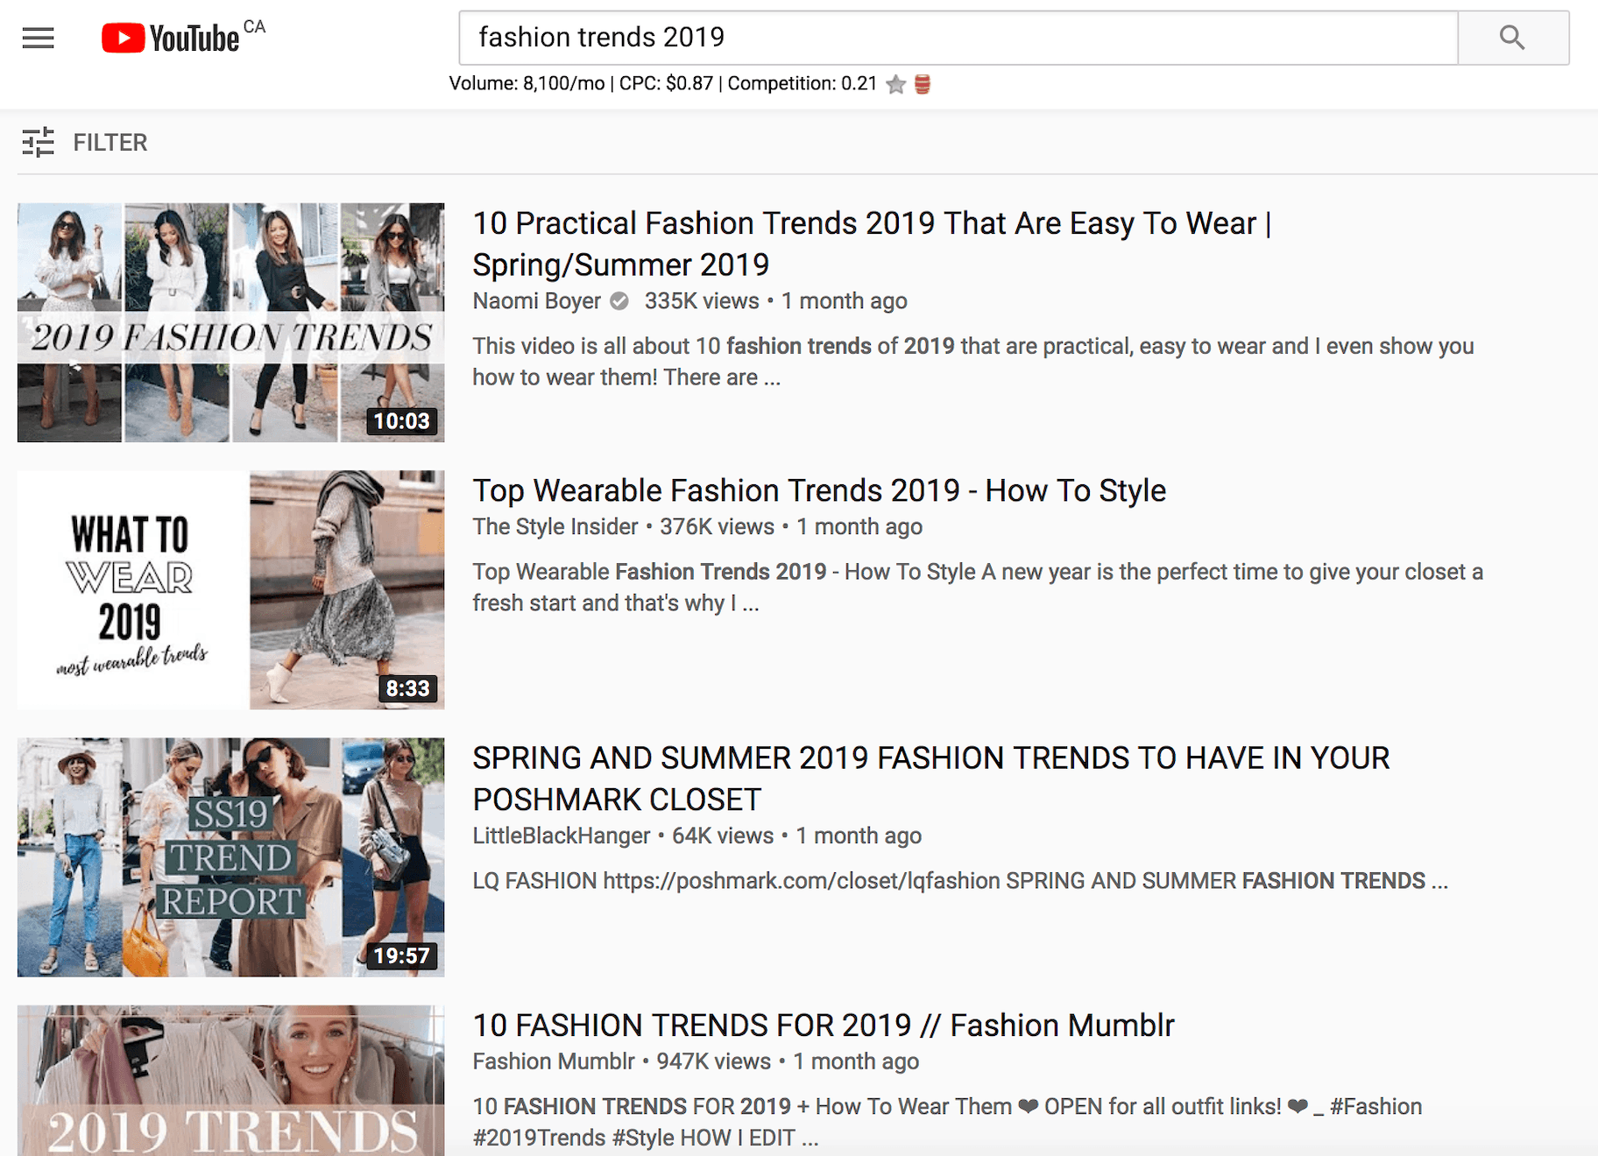Go to The Style Insider channel
The height and width of the screenshot is (1156, 1598).
pyautogui.click(x=555, y=526)
